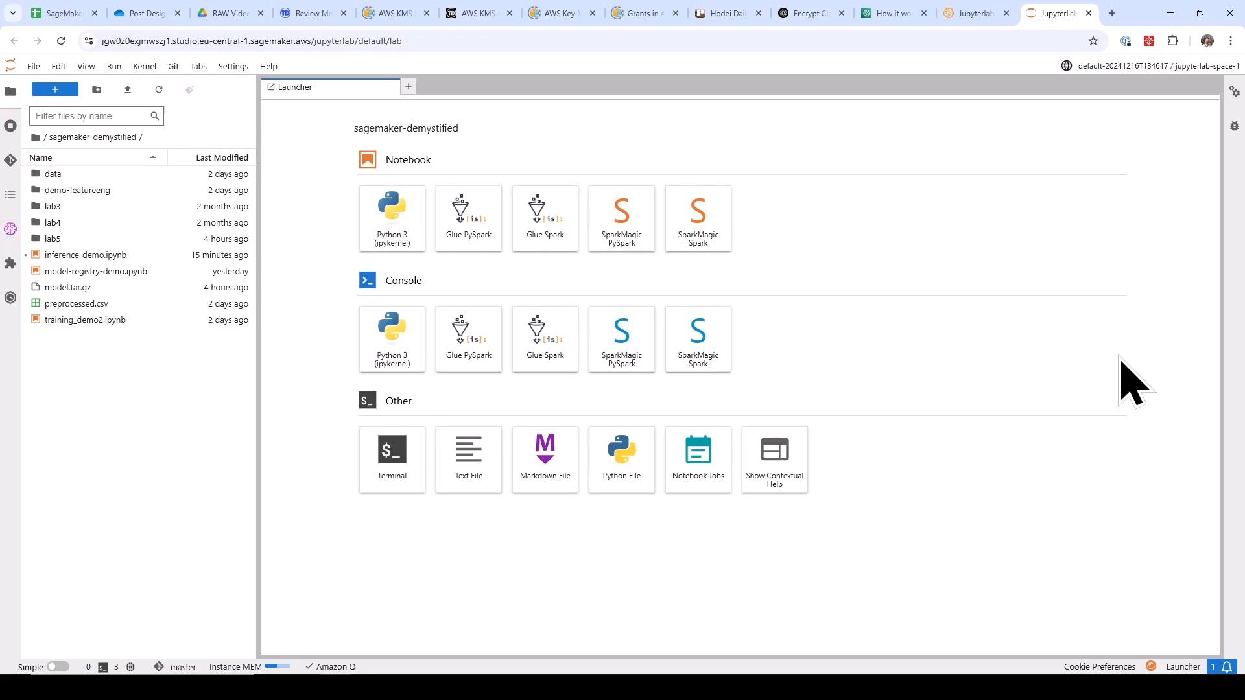Screen dimensions: 1245x700
Task: Open the Settings menu
Action: pyautogui.click(x=233, y=66)
